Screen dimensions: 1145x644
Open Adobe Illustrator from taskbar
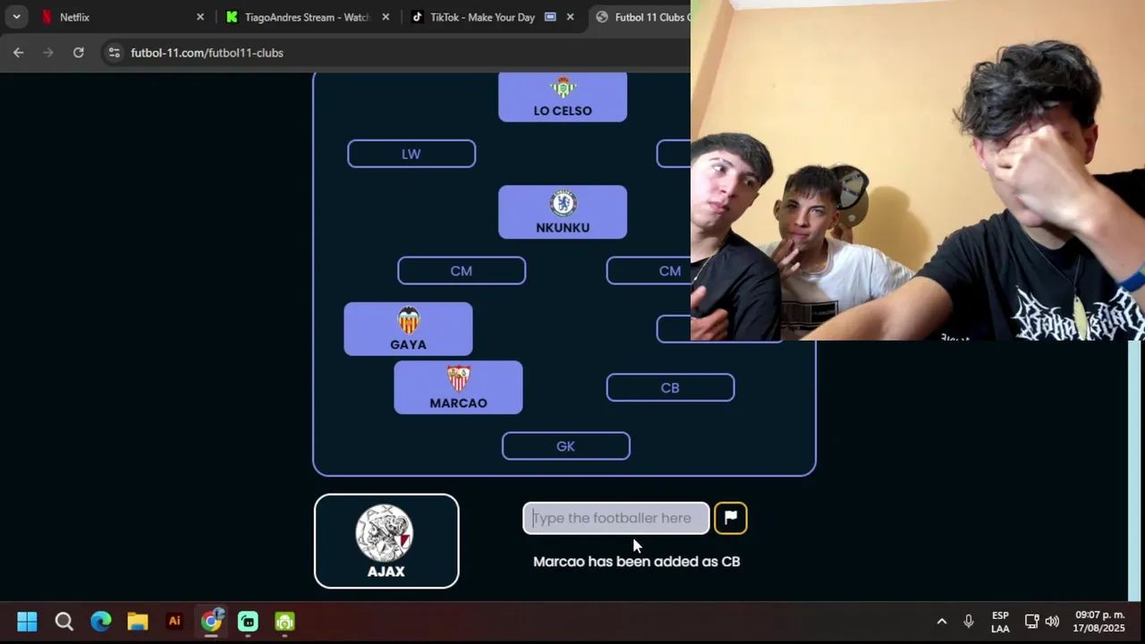pos(174,622)
